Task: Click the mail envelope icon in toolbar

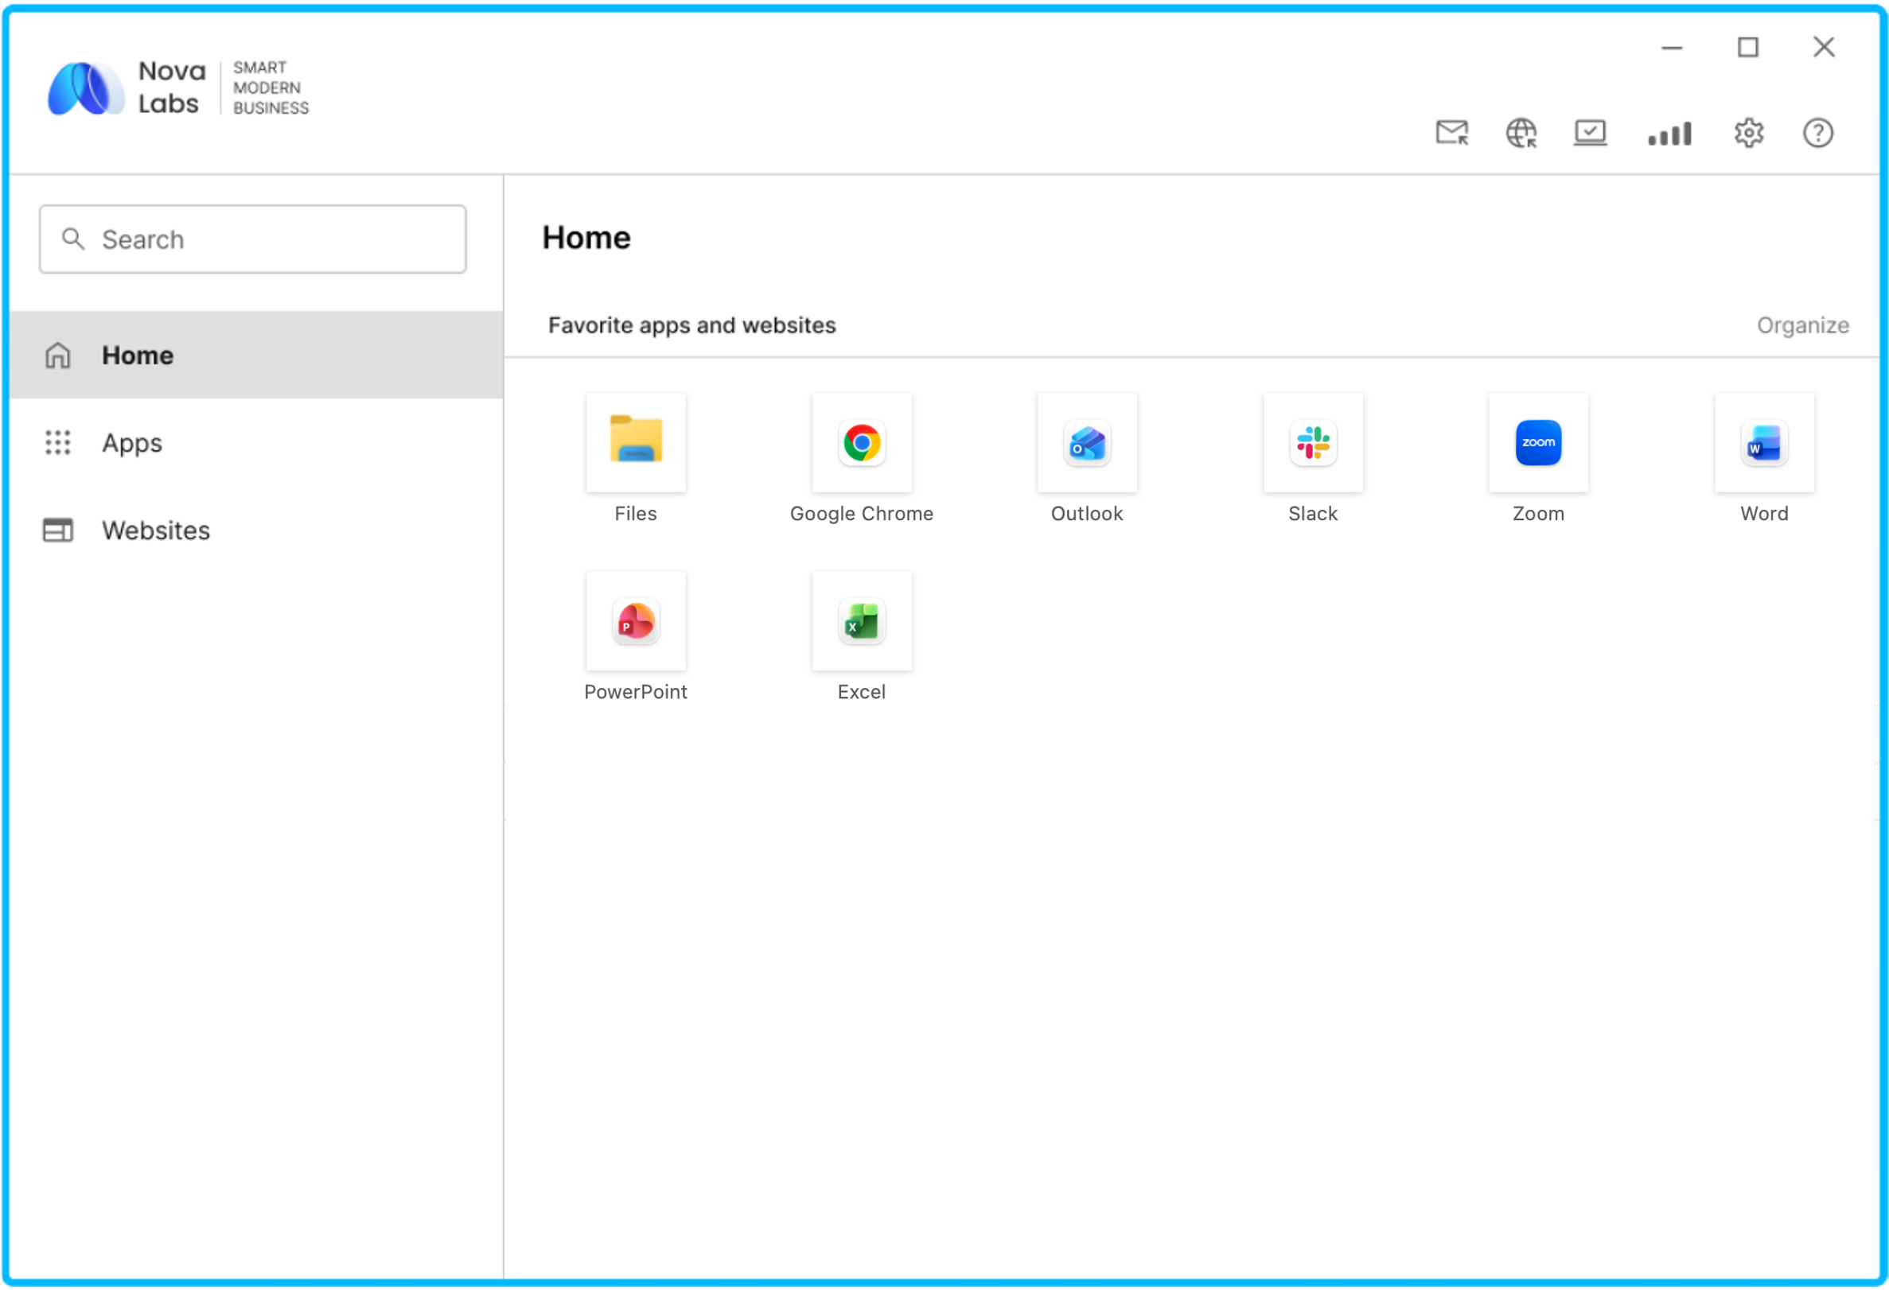Action: 1451,132
